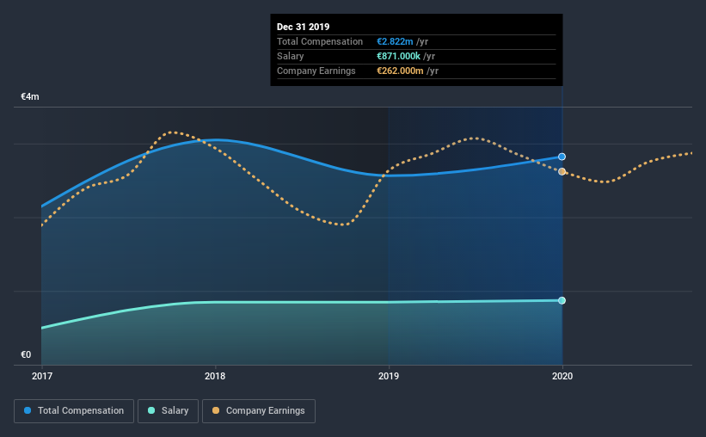The image size is (706, 437).
Task: Click the €4m y-axis label
Action: tap(30, 97)
